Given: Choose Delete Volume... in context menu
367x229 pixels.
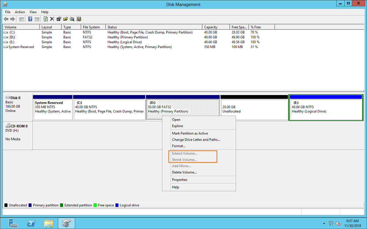Looking at the screenshot, I should [x=199, y=172].
